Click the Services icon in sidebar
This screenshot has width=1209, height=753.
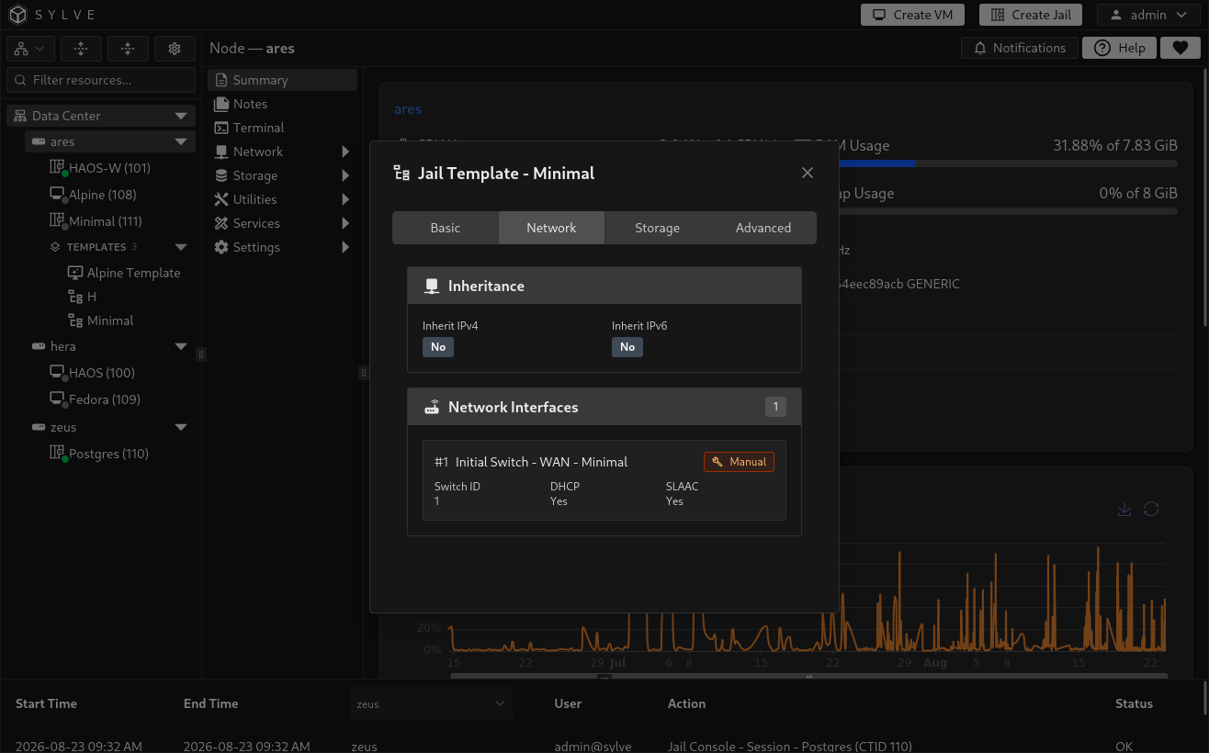tap(221, 223)
